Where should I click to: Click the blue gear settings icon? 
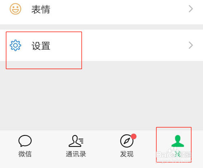(x=15, y=45)
